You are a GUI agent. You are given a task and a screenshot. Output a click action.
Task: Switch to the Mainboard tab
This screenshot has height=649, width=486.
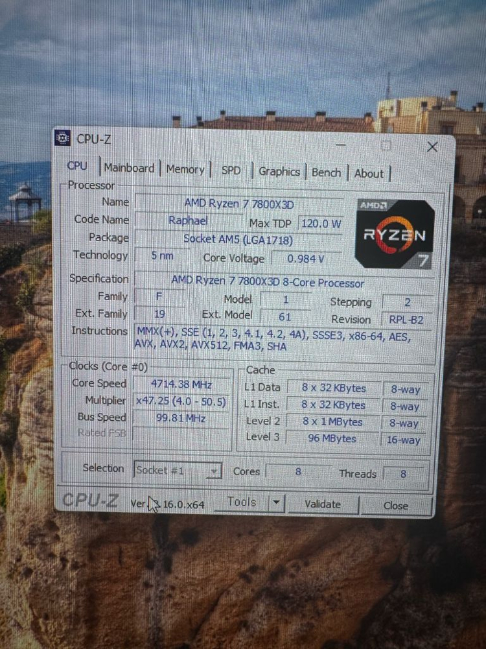129,168
